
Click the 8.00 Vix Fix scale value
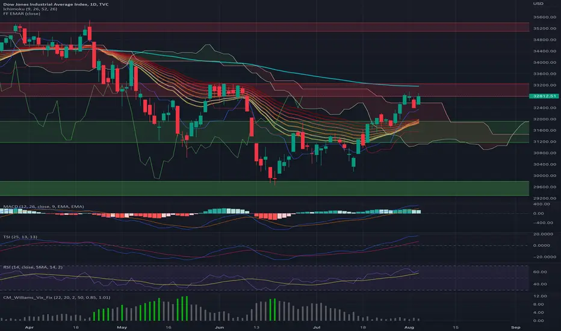point(539,304)
